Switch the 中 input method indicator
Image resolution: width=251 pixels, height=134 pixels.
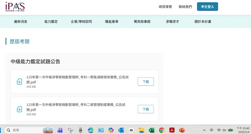[x=211, y=130]
